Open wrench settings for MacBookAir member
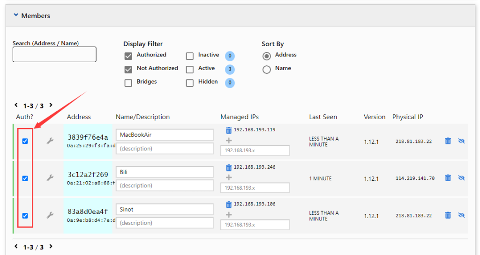 coord(50,141)
